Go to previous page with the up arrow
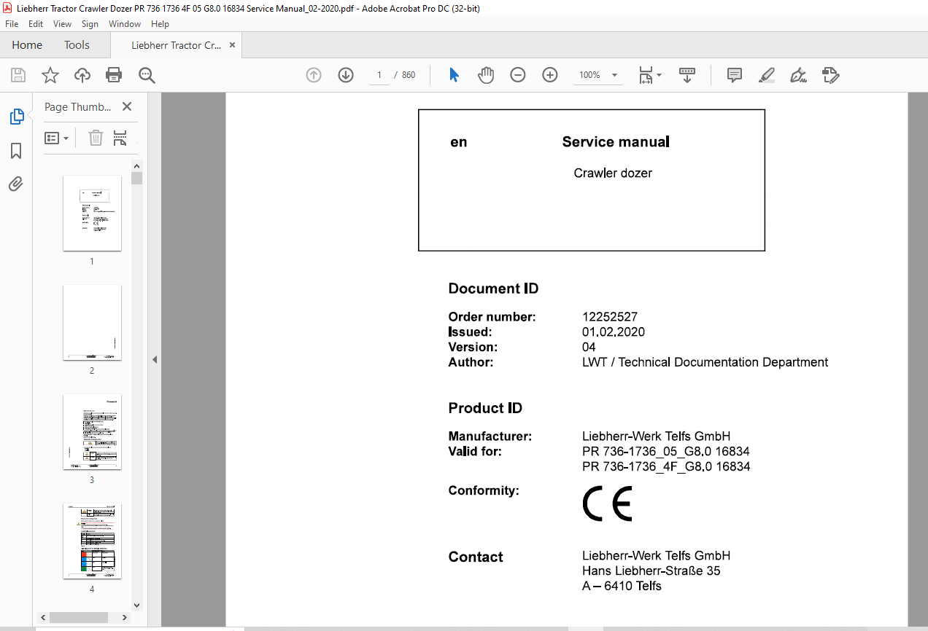This screenshot has width=928, height=631. pos(314,75)
